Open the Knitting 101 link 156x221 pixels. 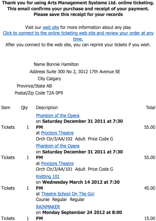pos(48,176)
